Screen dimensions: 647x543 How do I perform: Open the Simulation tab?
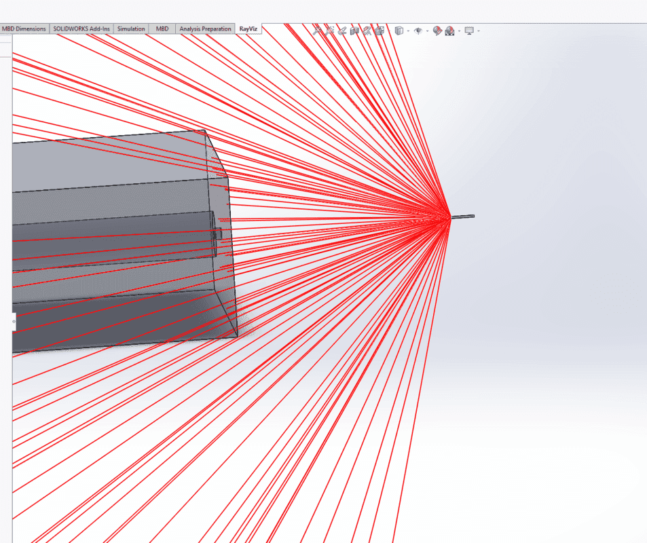131,29
